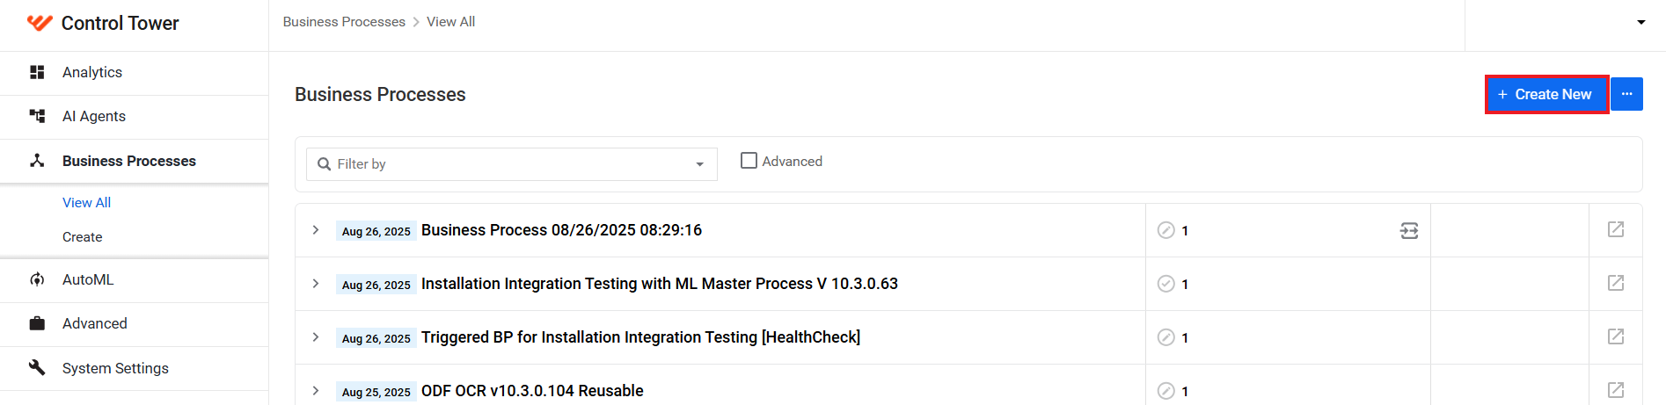Image resolution: width=1666 pixels, height=405 pixels.
Task: Click the Control Tower logo icon
Action: (40, 23)
